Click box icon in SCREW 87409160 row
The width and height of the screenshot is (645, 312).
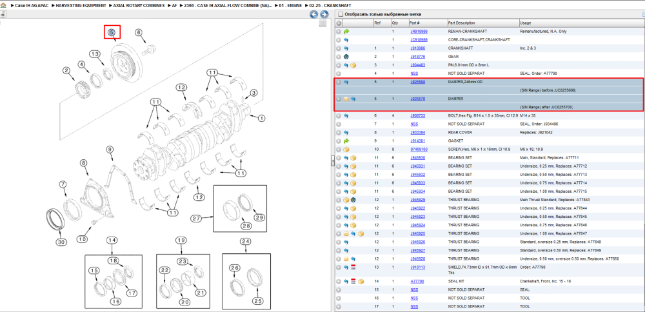[346, 150]
